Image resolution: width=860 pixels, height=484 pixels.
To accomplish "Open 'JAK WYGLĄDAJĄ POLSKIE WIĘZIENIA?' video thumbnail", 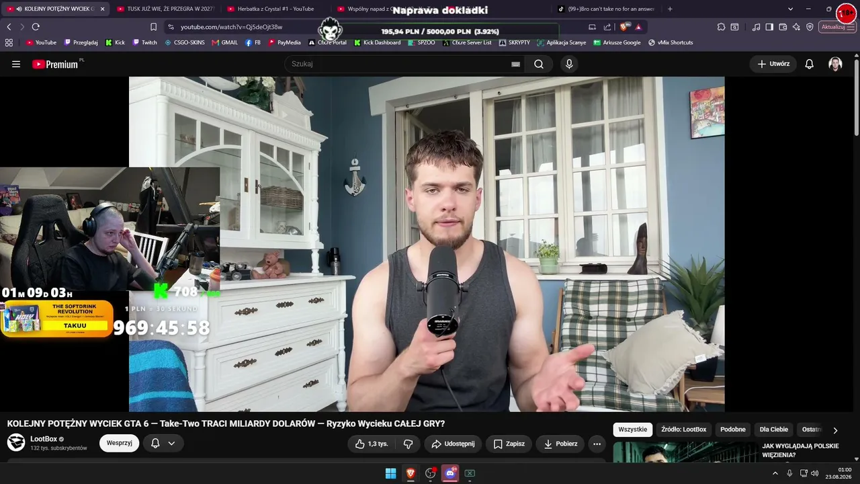I will pos(685,452).
